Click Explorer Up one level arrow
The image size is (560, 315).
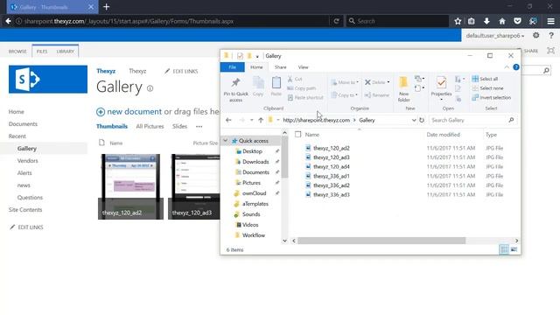click(261, 120)
